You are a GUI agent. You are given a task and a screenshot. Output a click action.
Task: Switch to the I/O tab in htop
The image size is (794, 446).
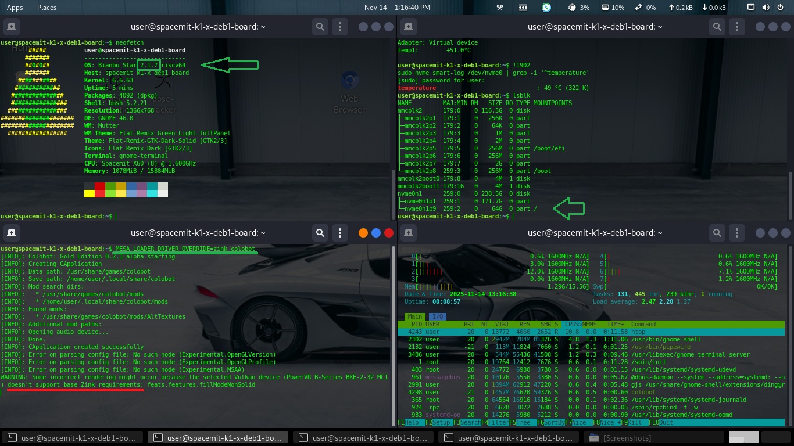pyautogui.click(x=438, y=316)
